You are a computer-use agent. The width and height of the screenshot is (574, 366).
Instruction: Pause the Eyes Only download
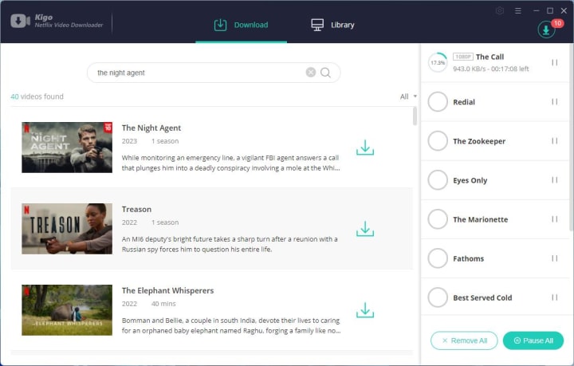pos(555,180)
